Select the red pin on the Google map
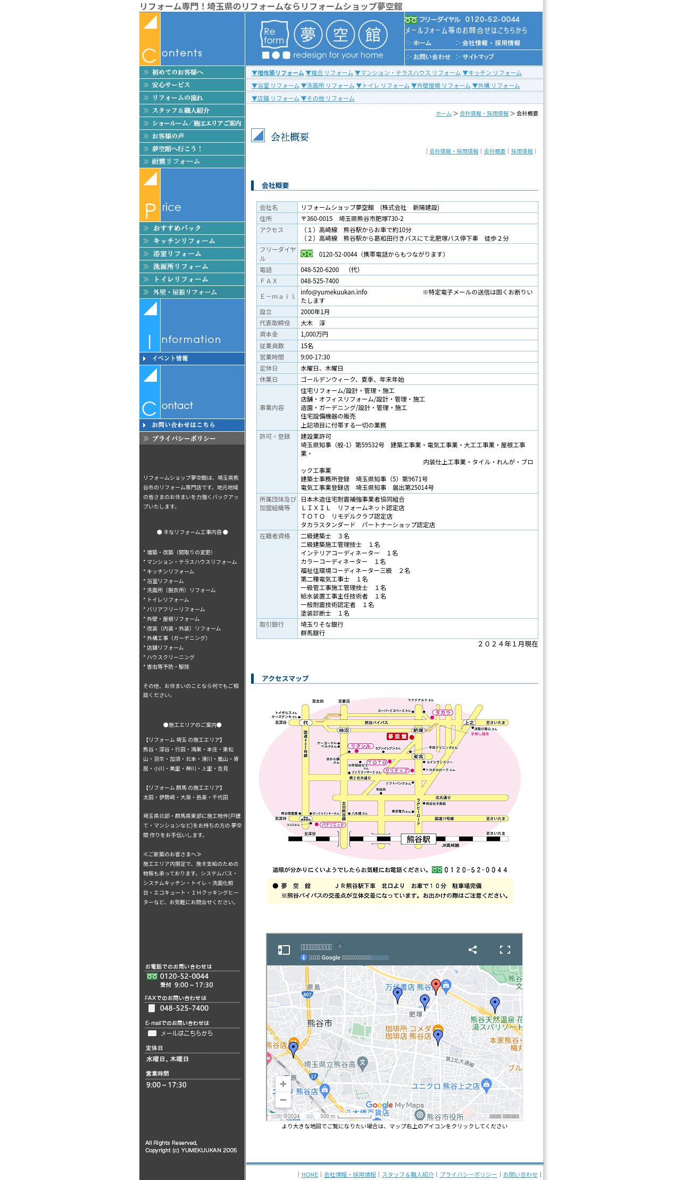 (x=436, y=987)
